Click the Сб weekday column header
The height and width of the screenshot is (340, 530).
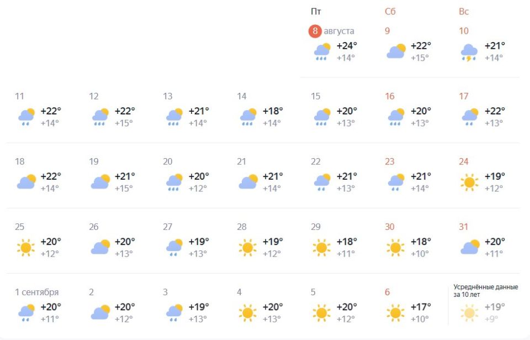click(x=390, y=12)
